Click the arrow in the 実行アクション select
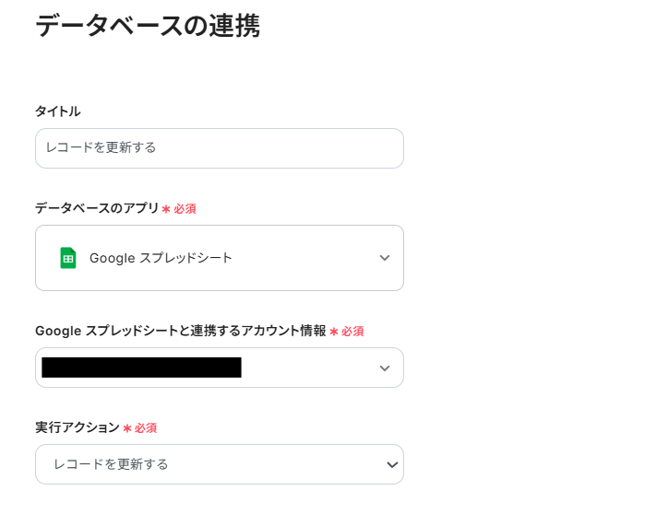 [x=392, y=464]
